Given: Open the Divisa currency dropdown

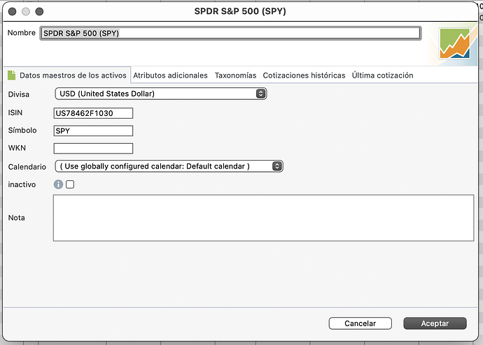Looking at the screenshot, I should pos(161,94).
